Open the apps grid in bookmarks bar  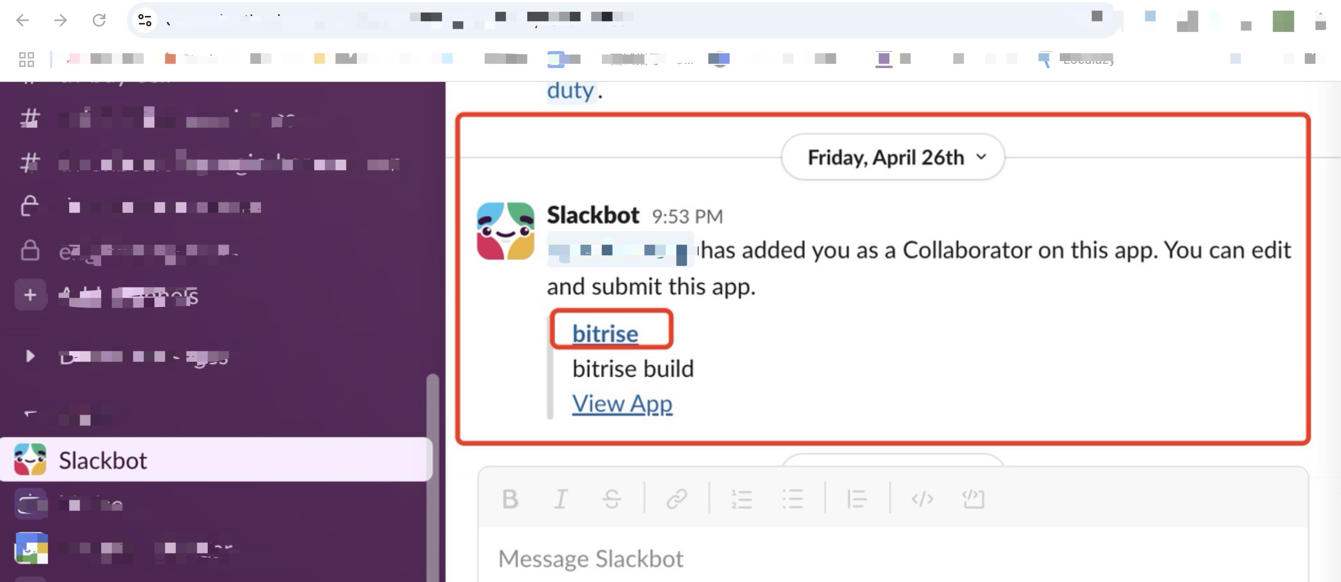[x=26, y=59]
